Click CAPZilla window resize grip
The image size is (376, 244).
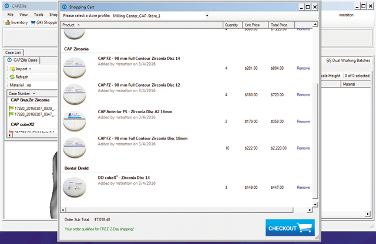372,226
